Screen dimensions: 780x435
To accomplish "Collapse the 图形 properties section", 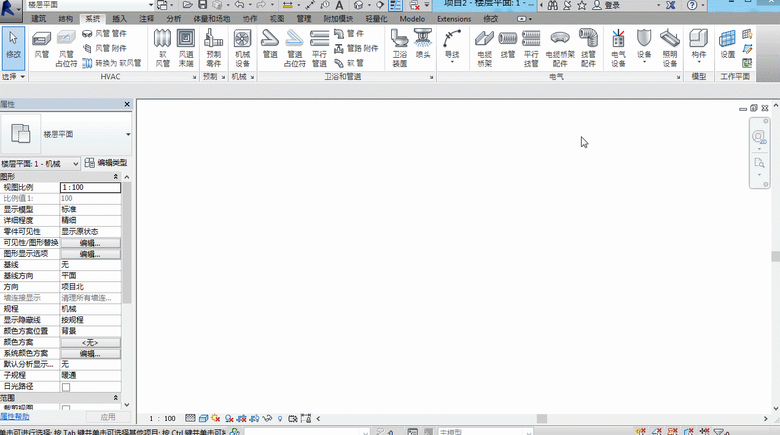I will (x=116, y=177).
